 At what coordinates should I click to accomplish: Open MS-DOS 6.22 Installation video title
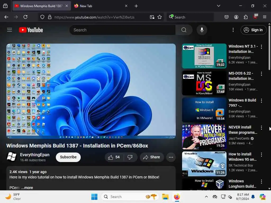pyautogui.click(x=241, y=76)
